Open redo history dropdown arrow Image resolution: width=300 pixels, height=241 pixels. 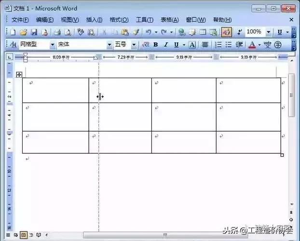172,32
